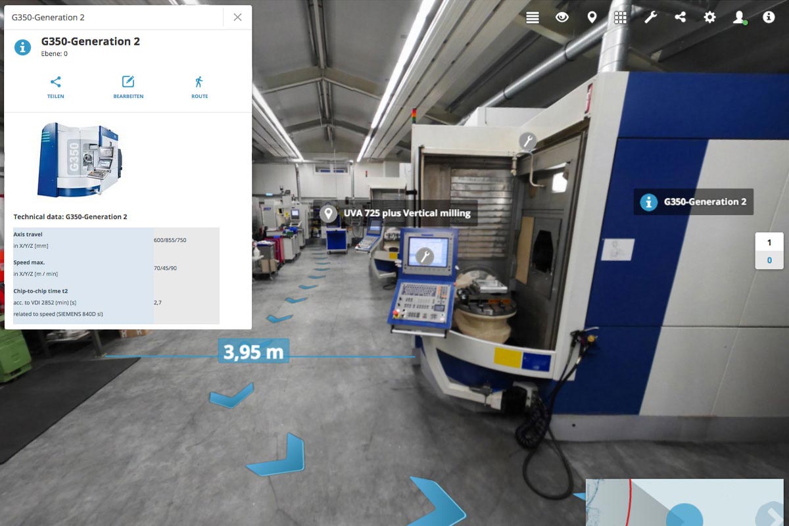Switch to floor level 1
This screenshot has height=526, width=789.
tap(769, 243)
